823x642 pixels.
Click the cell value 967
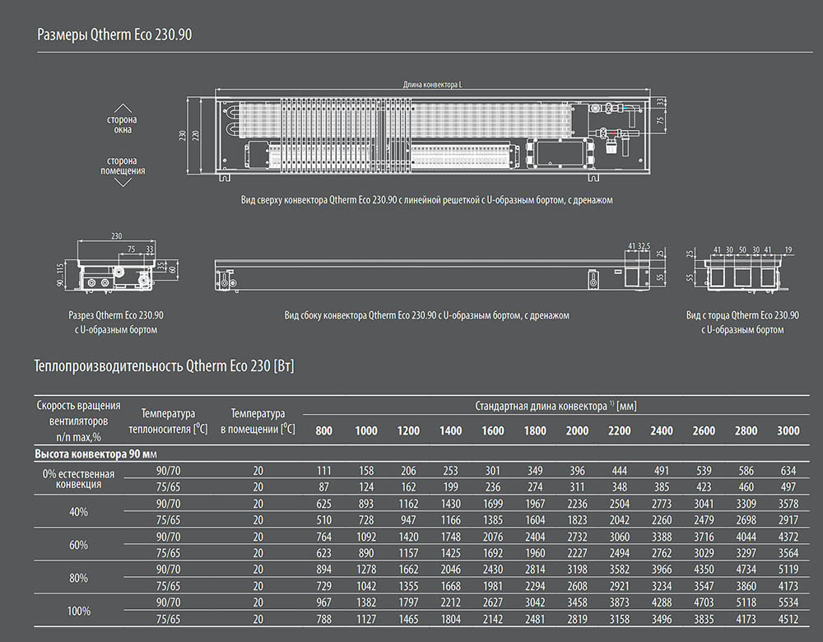click(x=323, y=602)
